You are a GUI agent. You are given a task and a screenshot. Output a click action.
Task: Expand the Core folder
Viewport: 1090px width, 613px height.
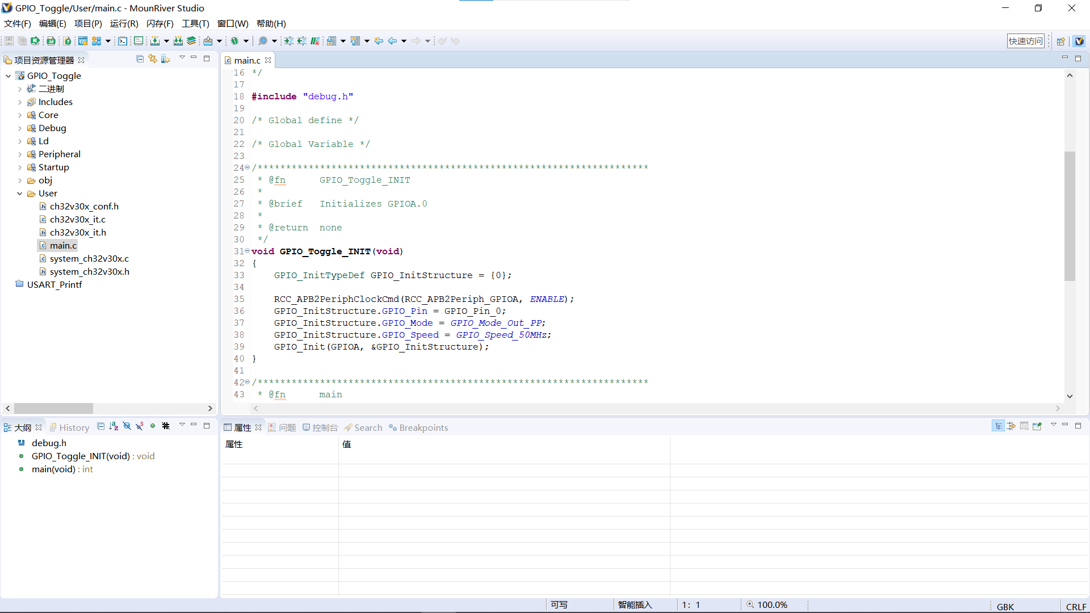click(x=20, y=115)
